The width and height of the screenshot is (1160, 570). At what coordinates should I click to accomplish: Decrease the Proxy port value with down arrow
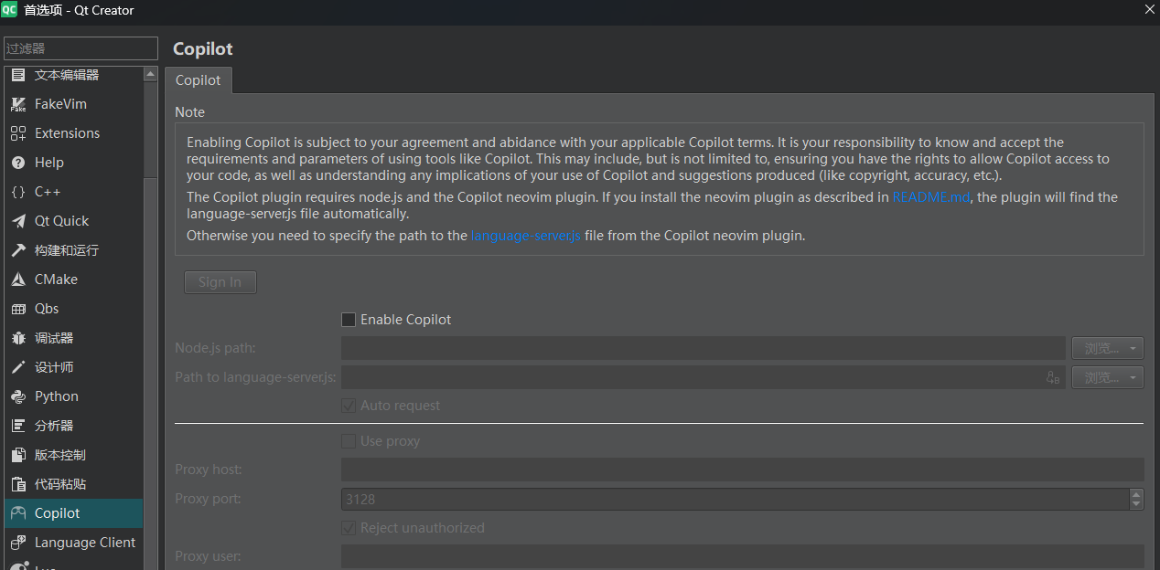tap(1136, 504)
